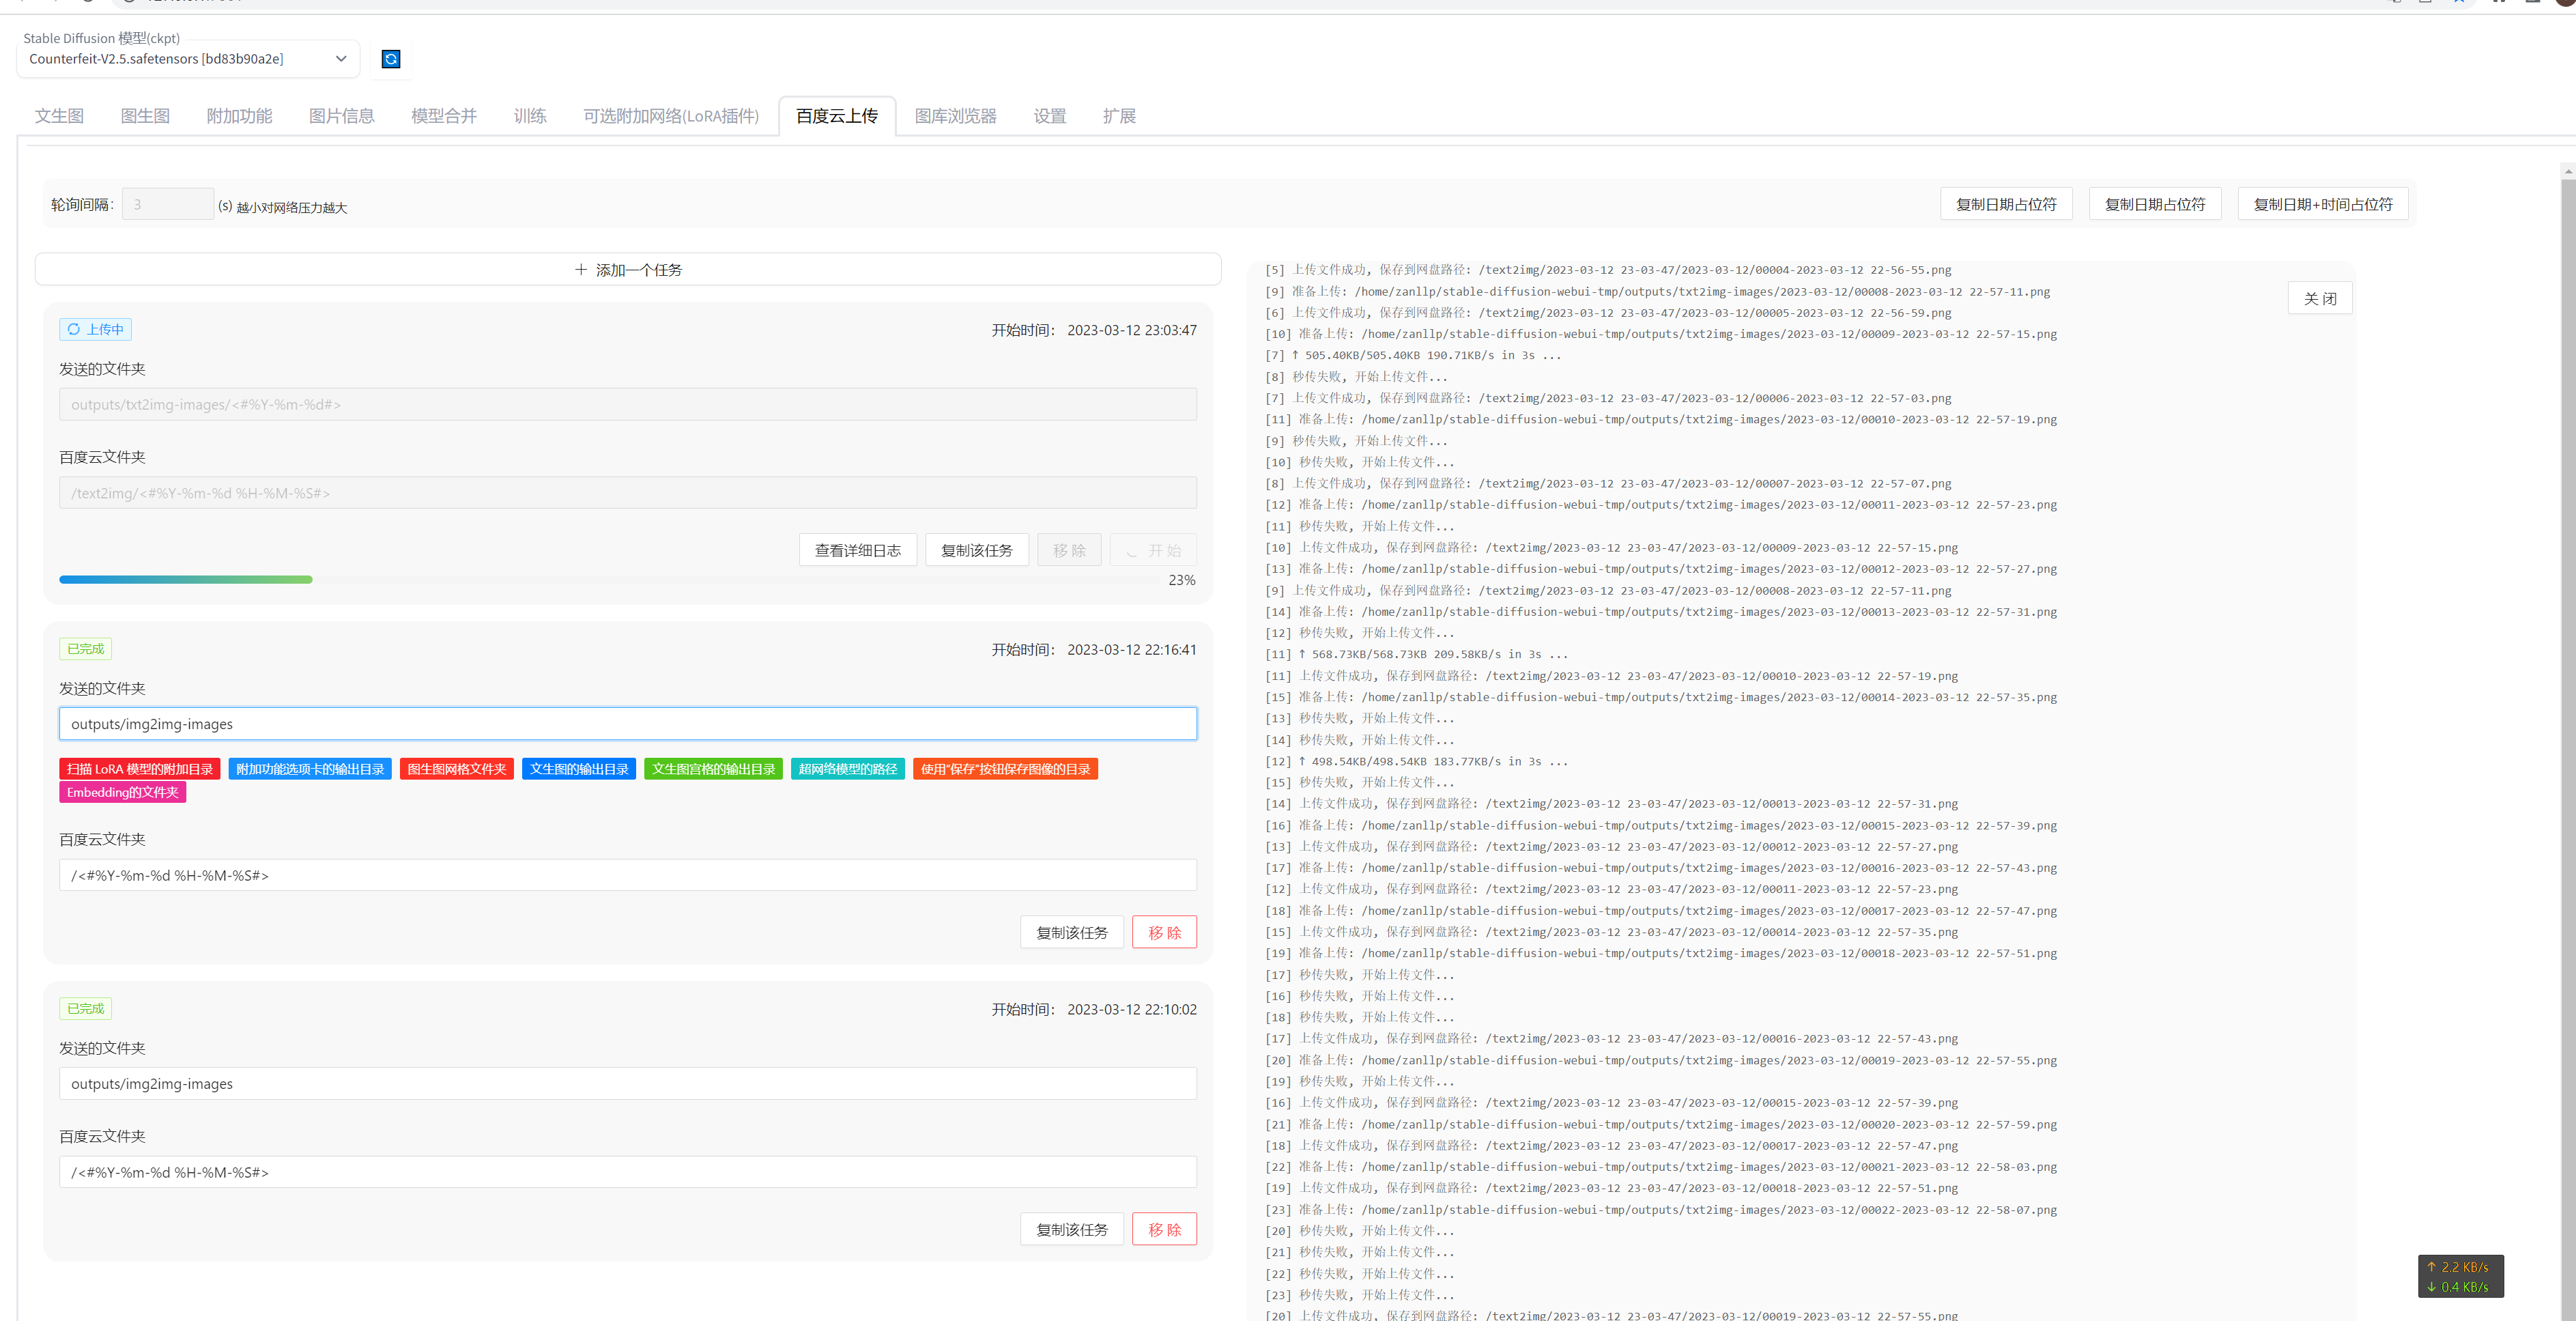Open the 设置 tab
The width and height of the screenshot is (2576, 1321).
pyautogui.click(x=1049, y=116)
